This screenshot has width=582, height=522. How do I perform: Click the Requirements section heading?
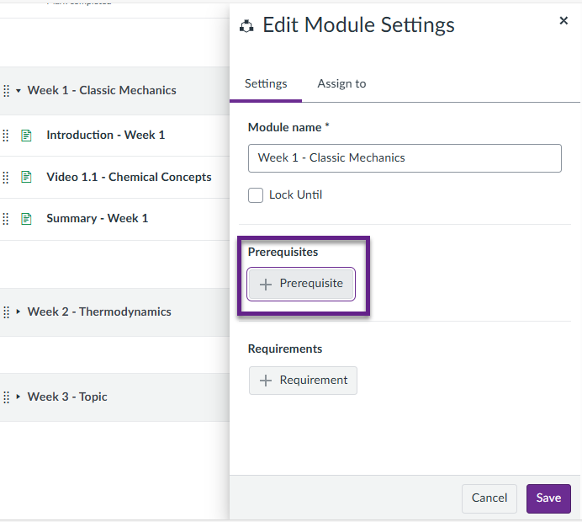click(x=285, y=349)
